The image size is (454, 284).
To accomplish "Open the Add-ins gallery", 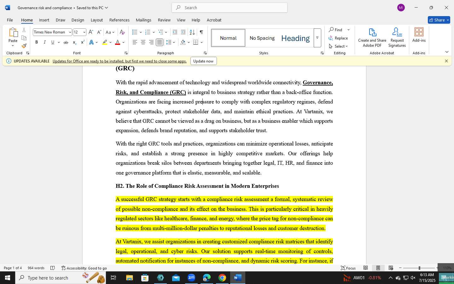I will pos(419,35).
